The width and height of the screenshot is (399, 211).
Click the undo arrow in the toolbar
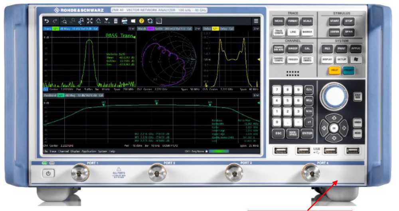coord(47,21)
